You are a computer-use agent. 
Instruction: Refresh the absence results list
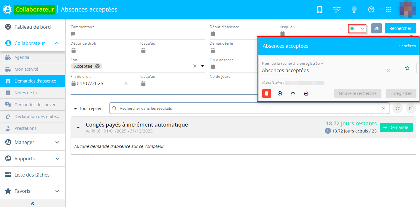[x=397, y=109]
